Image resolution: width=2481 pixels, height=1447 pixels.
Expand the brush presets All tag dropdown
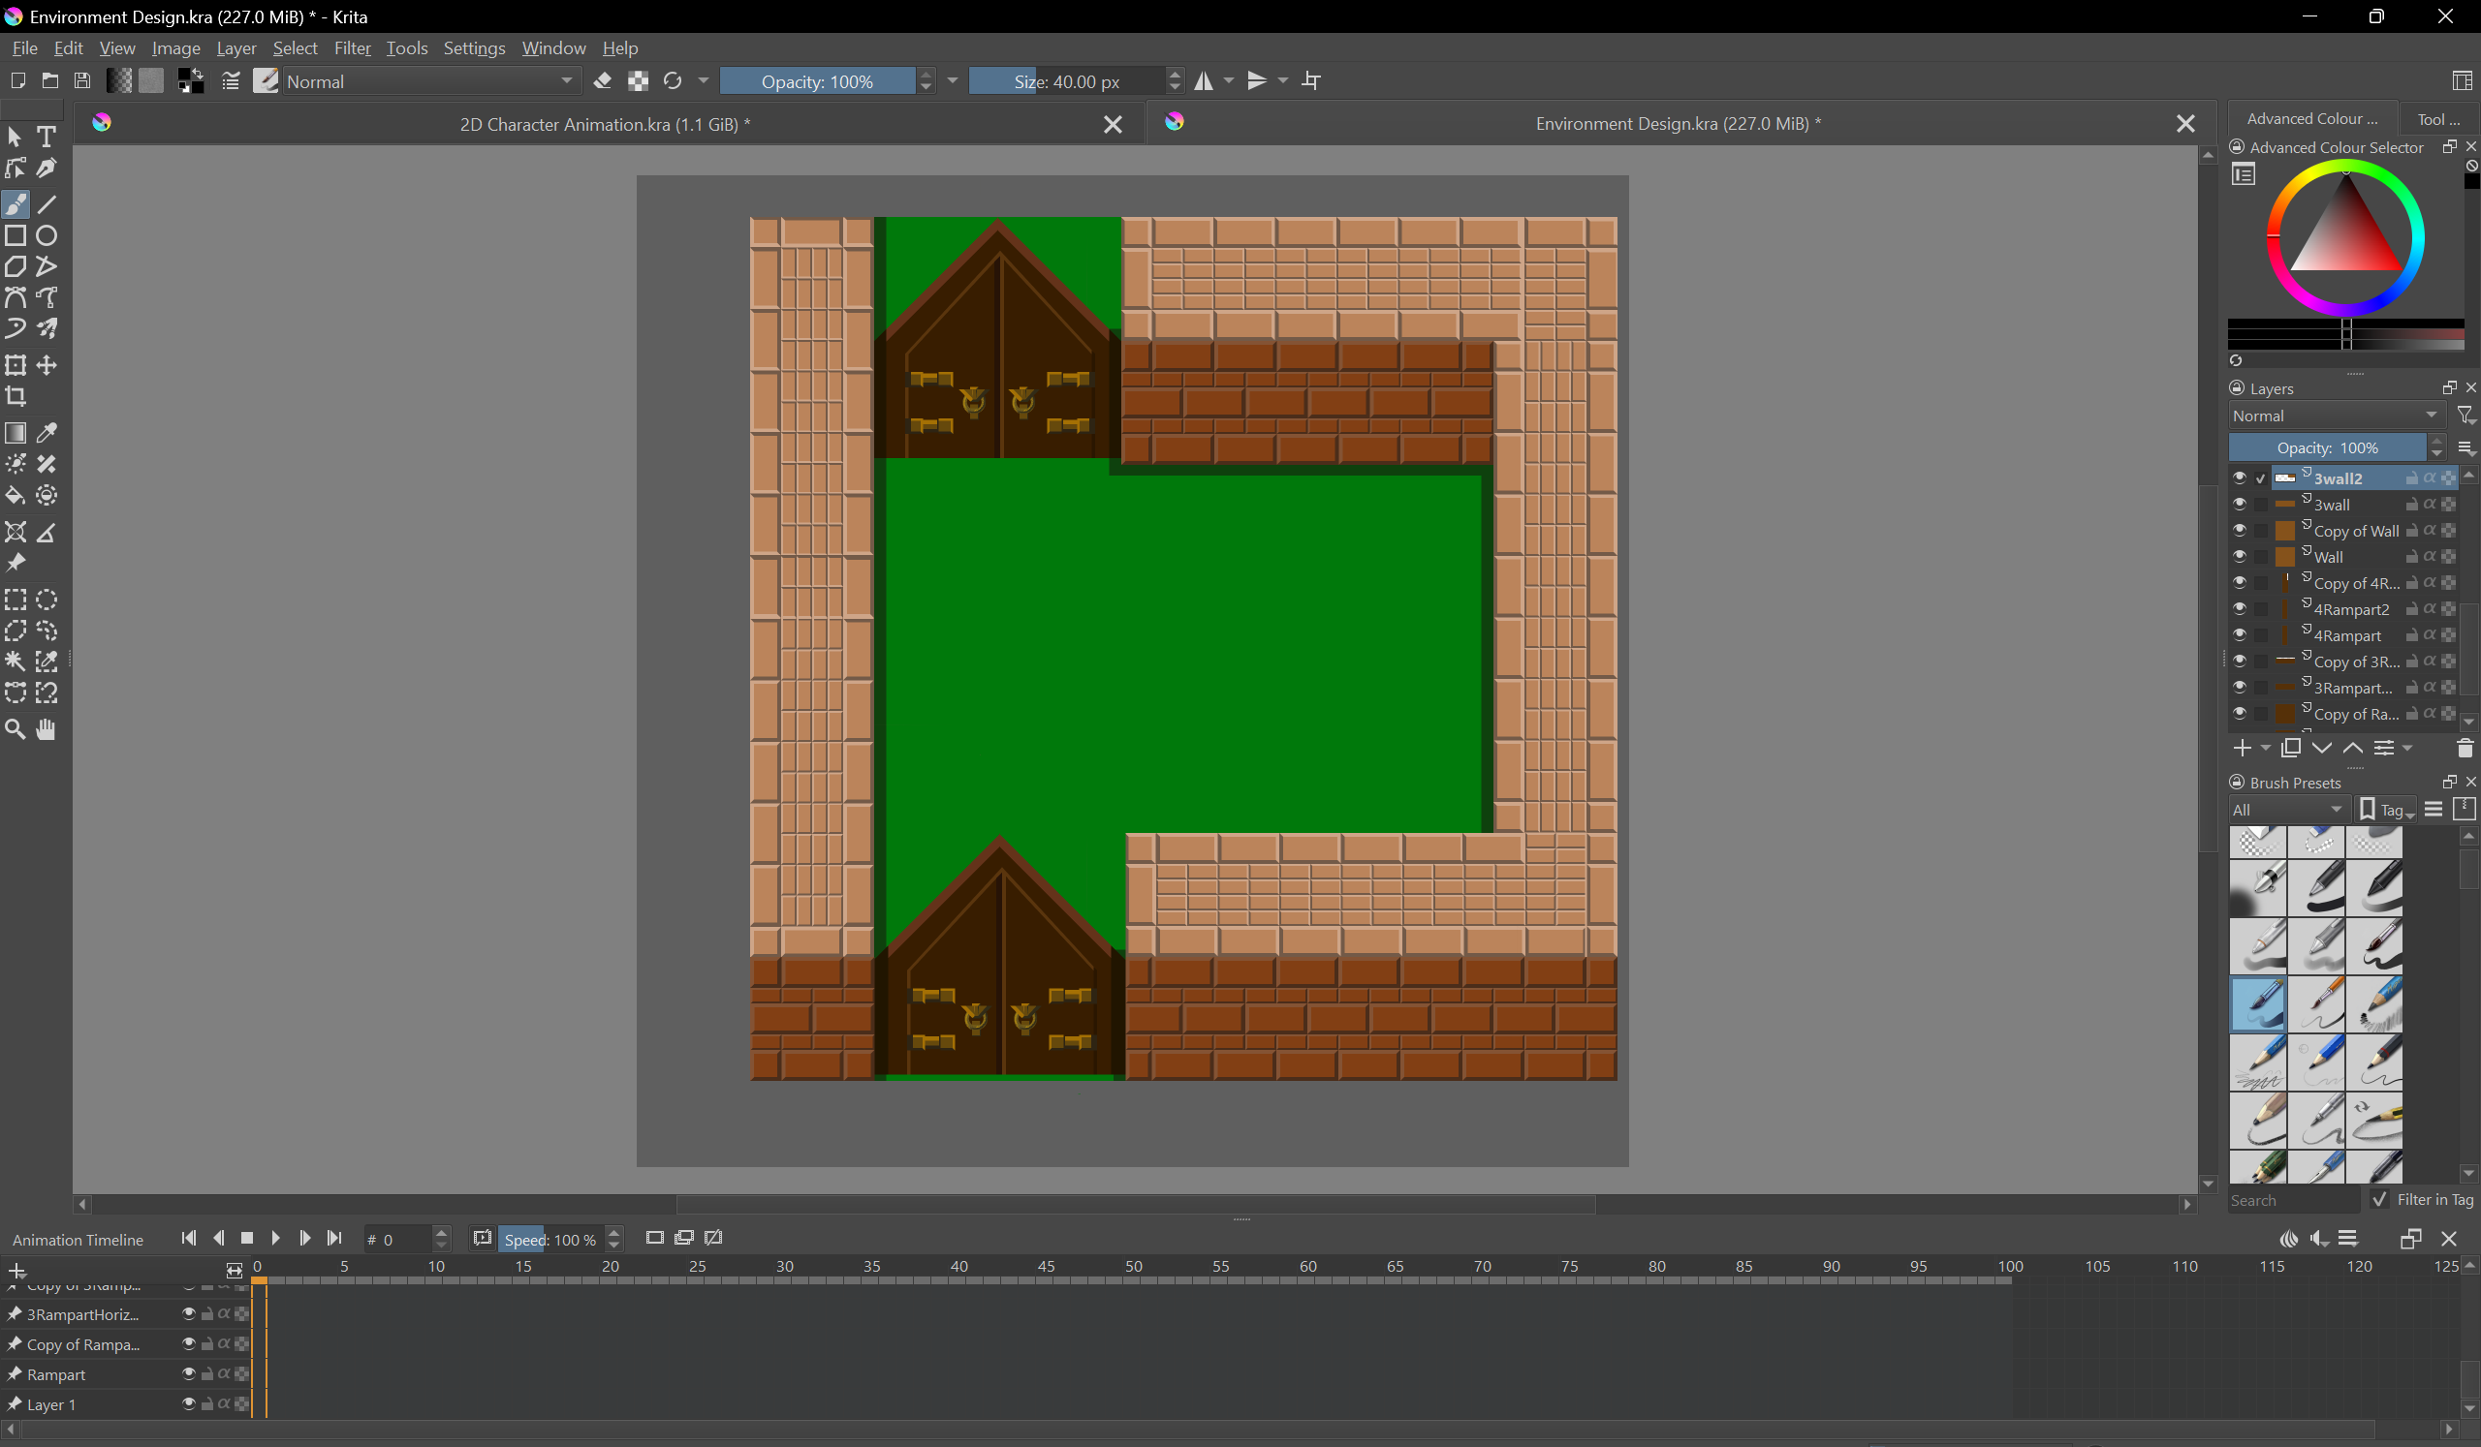click(x=2288, y=811)
